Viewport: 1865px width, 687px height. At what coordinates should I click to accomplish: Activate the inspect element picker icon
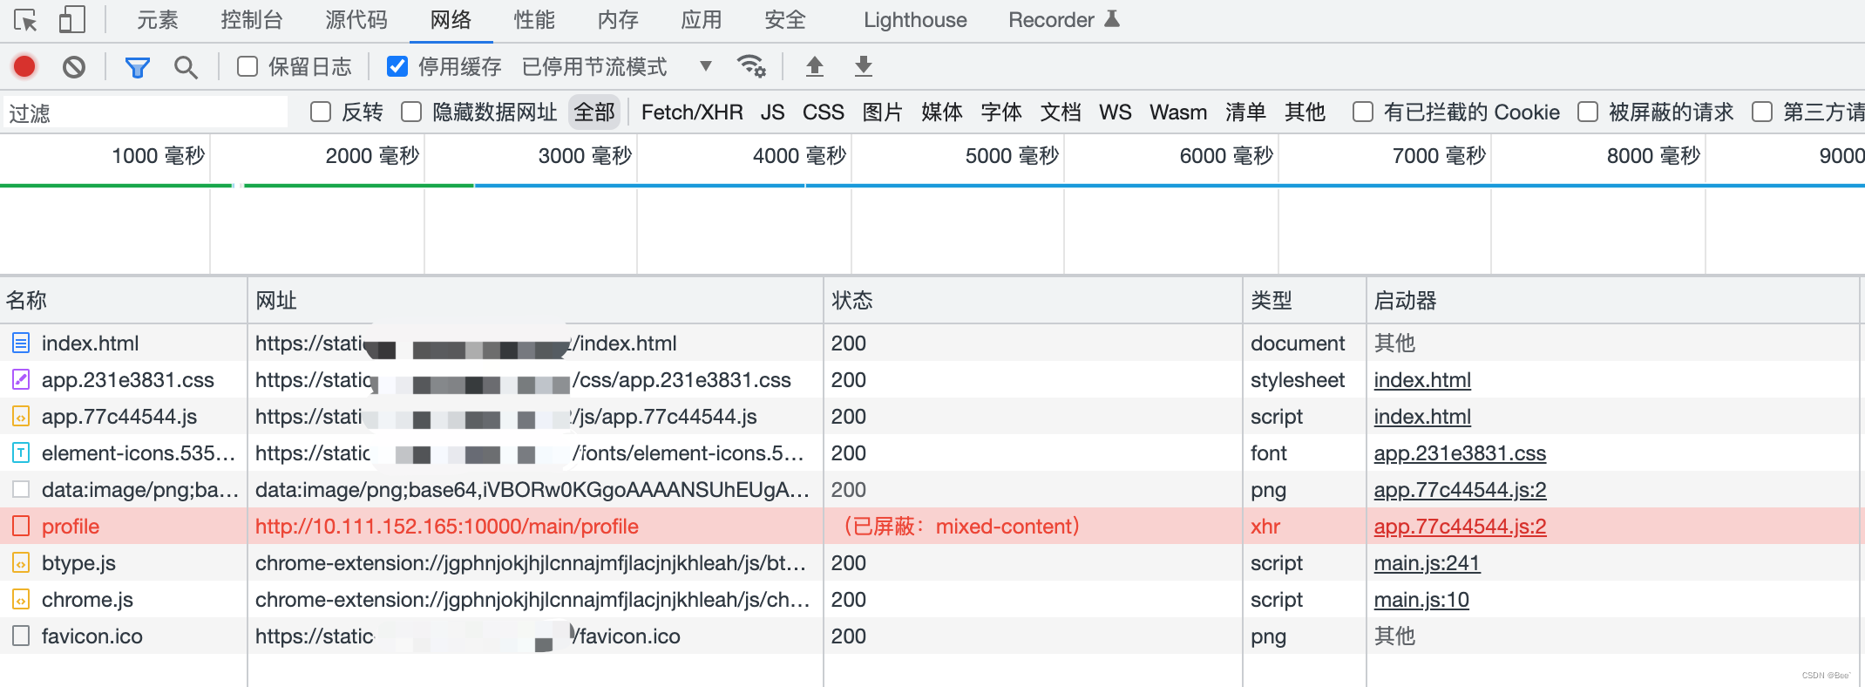coord(25,19)
